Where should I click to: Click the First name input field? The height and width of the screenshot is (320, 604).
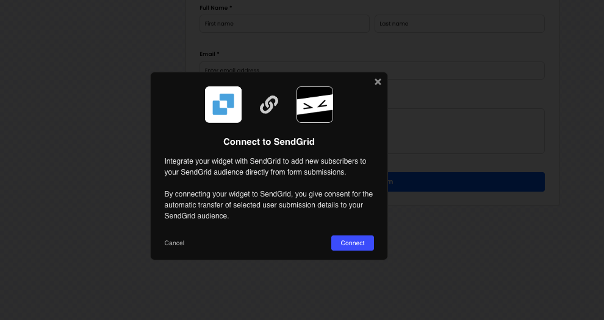point(284,24)
